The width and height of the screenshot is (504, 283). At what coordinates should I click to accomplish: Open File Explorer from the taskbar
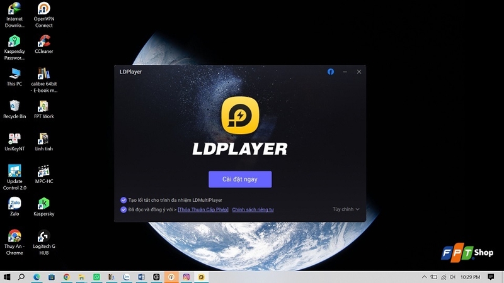pos(81,277)
